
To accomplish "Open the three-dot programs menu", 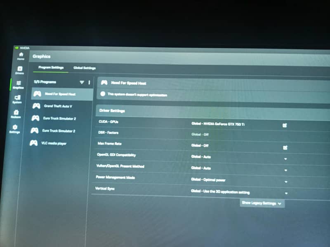I will click(89, 82).
